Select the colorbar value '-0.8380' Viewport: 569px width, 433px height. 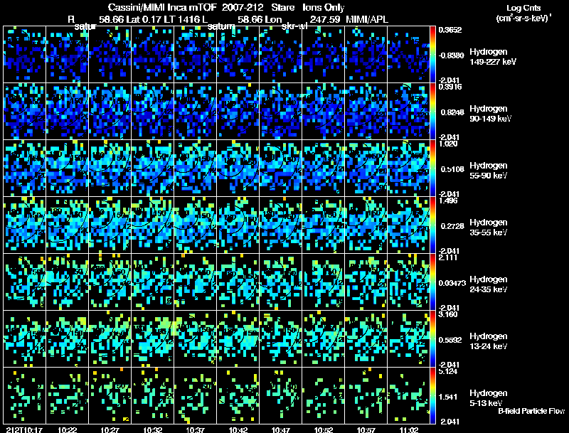451,55
